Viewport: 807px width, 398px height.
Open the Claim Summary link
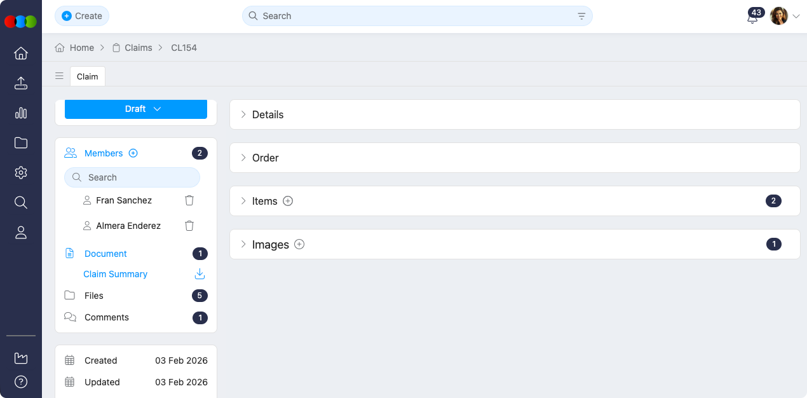click(x=115, y=274)
